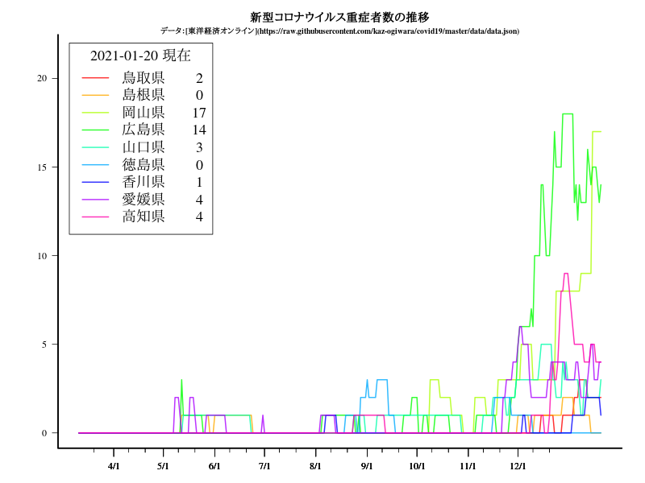
Task: Click the value 0 beside 島根県
Action: pos(199,95)
